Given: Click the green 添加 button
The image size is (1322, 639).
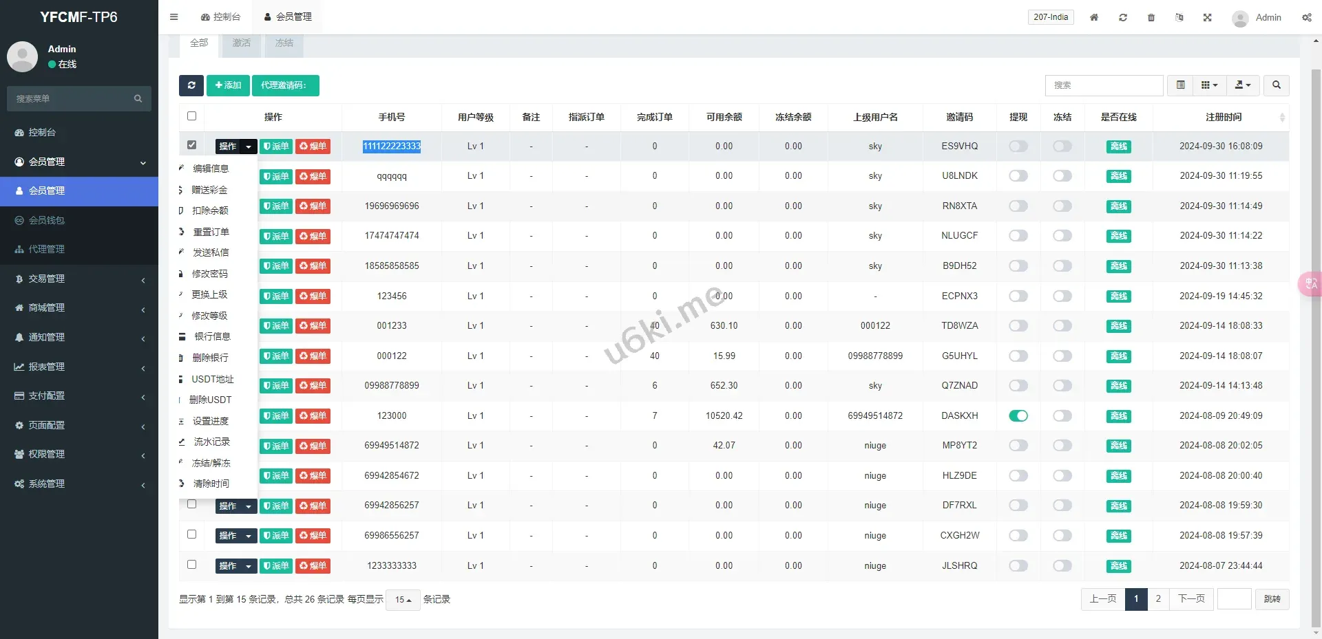Looking at the screenshot, I should pyautogui.click(x=228, y=85).
